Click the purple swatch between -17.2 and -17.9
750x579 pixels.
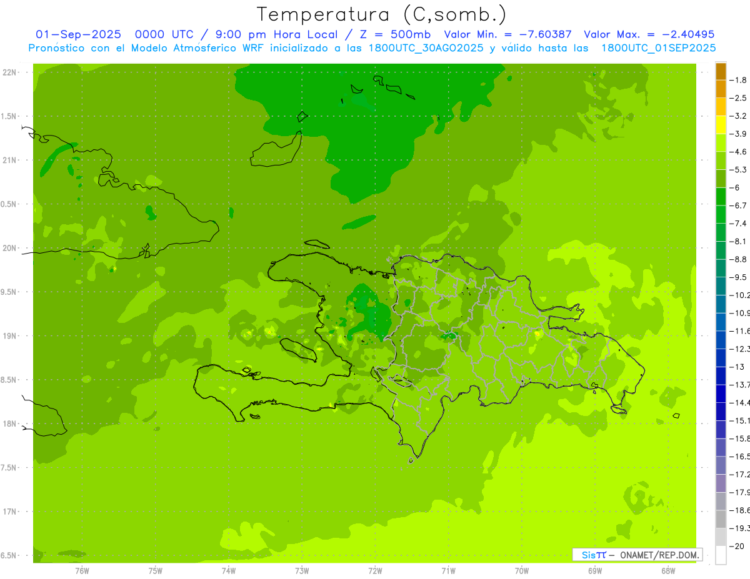(721, 483)
